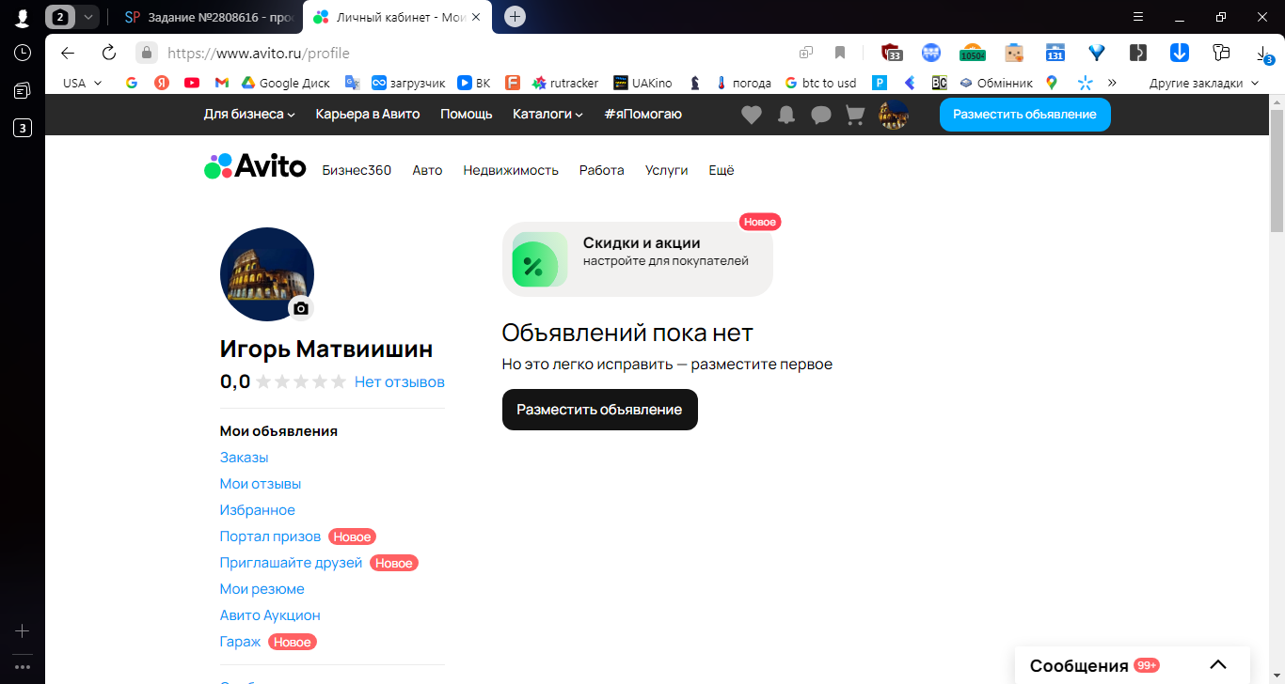Open the Портал призов sidebar link

(x=270, y=536)
